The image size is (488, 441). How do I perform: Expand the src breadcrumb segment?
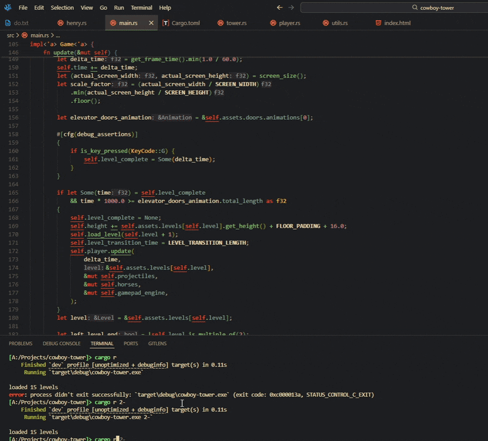coord(10,35)
